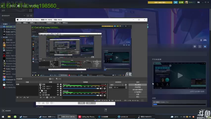
Task: Toggle lock on 文本 (GDI+) 2 source
Action: point(61,86)
